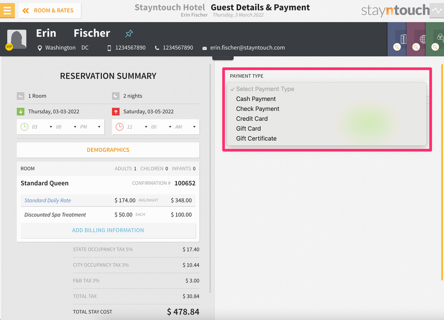
Task: Click the location marker icon near Washington
Action: [x=40, y=48]
